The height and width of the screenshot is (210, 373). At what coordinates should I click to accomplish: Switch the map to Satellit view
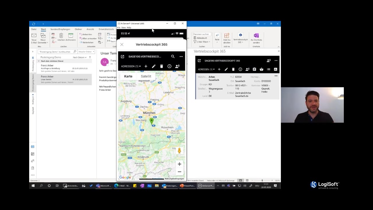click(x=146, y=76)
